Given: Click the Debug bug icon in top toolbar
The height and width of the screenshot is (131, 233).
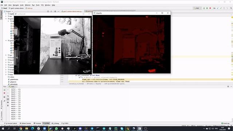Looking at the screenshot, I should point(207,8).
